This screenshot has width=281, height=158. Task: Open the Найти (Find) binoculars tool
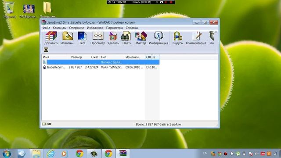tap(127, 38)
